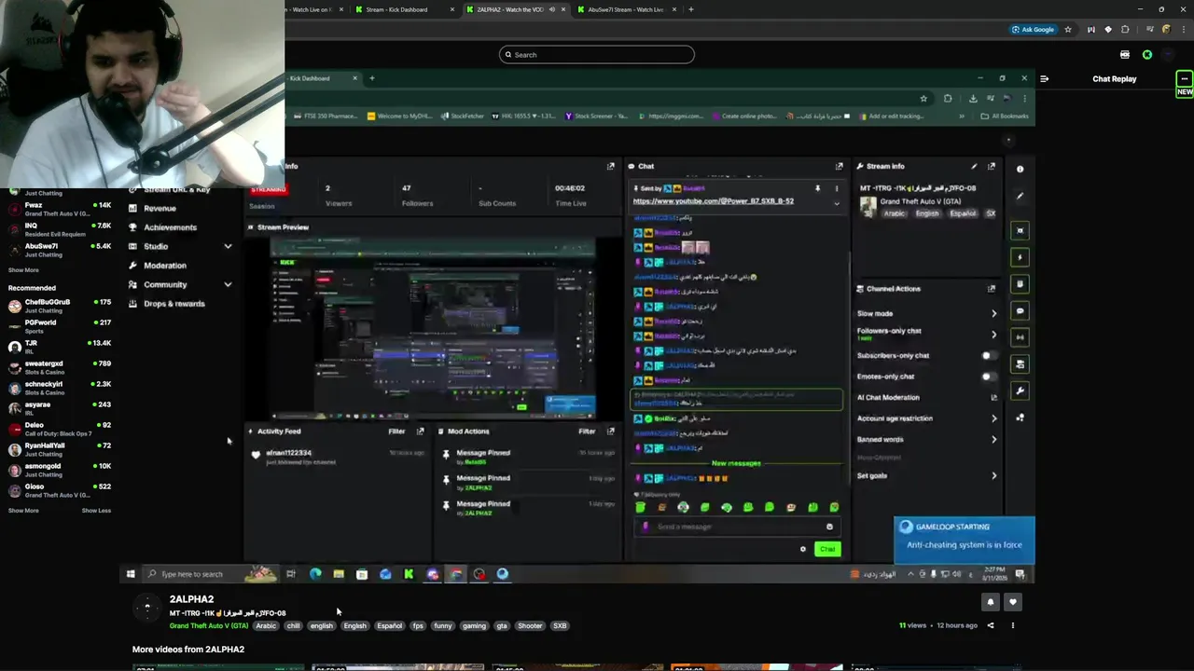Expand the Community menu chevron
Viewport: 1194px width, 671px height.
click(x=228, y=284)
